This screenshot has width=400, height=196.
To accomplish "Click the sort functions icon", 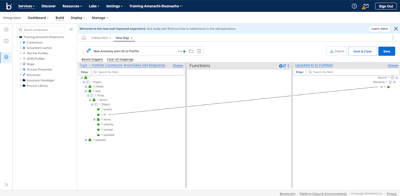I will tap(284, 66).
